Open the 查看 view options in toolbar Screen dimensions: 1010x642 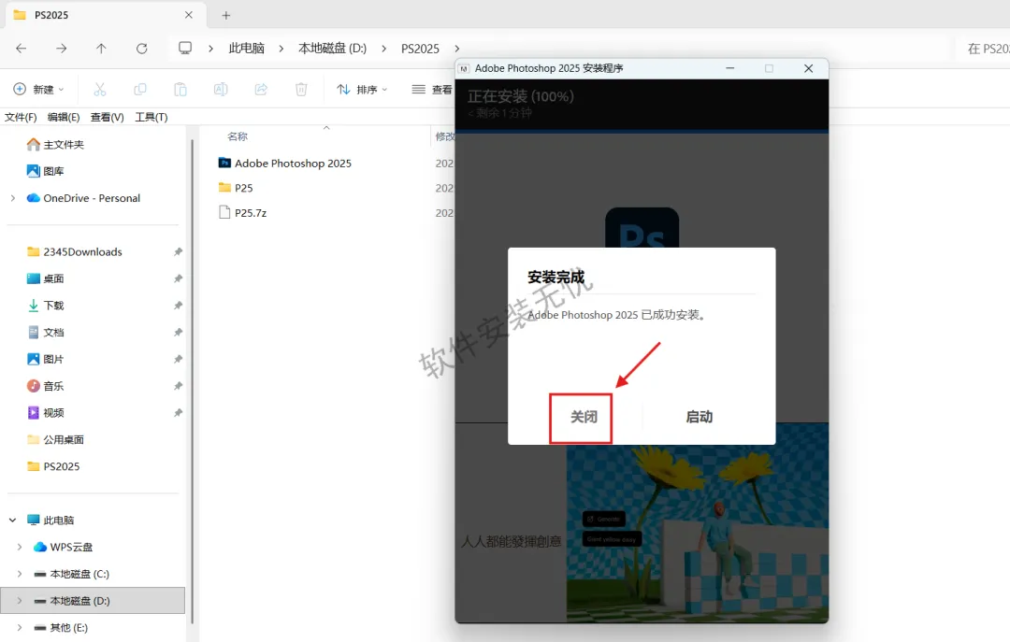pos(431,89)
